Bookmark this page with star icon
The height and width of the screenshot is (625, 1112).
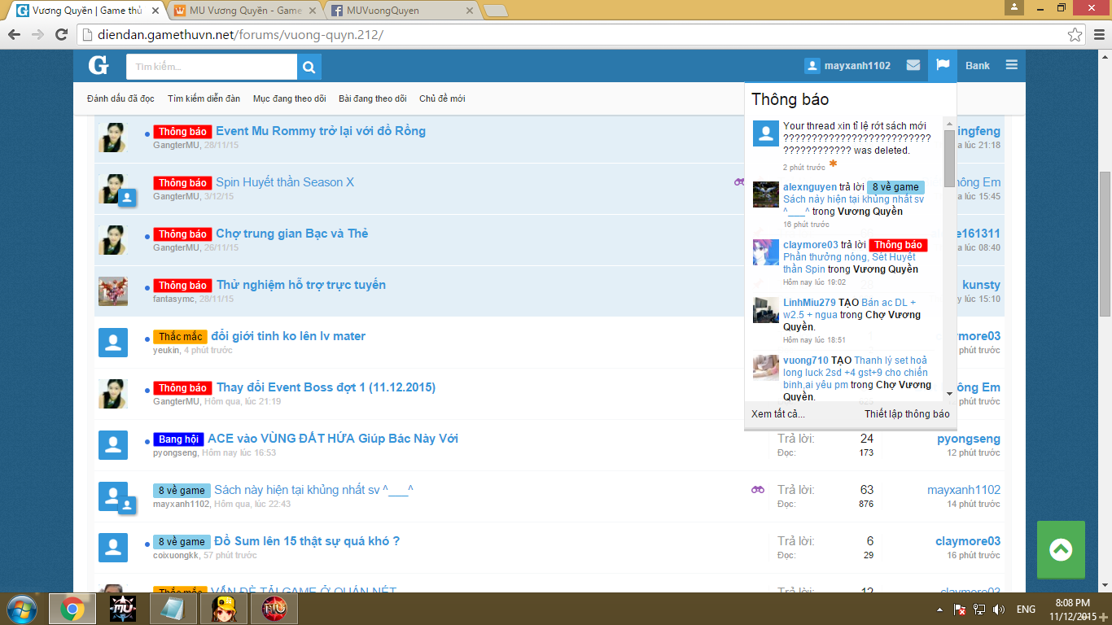[x=1075, y=35]
